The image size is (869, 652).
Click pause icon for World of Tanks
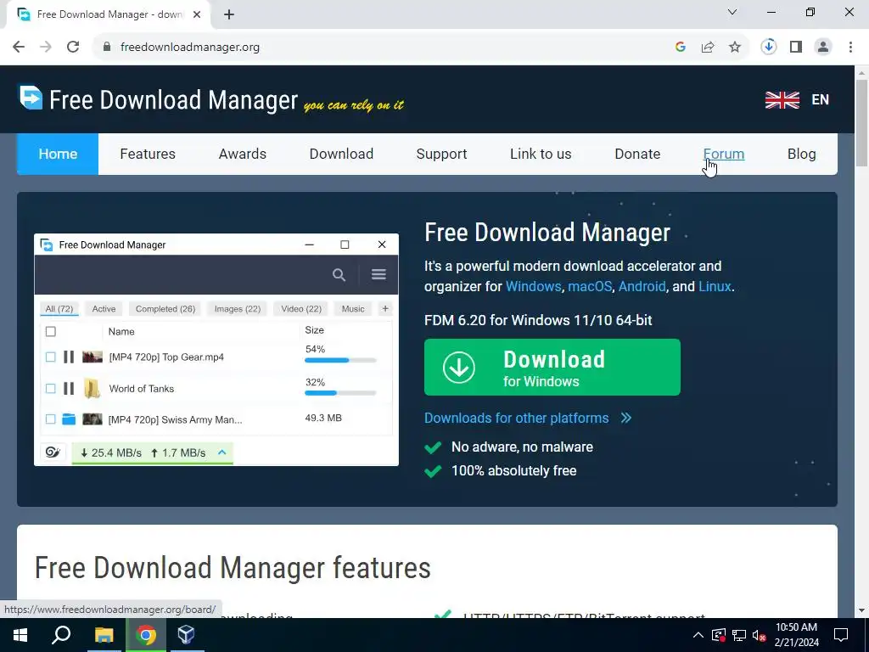69,389
